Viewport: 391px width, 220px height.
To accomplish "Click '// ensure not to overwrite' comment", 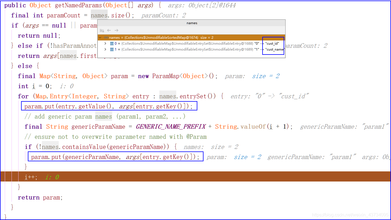I will pyautogui.click(x=116, y=137).
